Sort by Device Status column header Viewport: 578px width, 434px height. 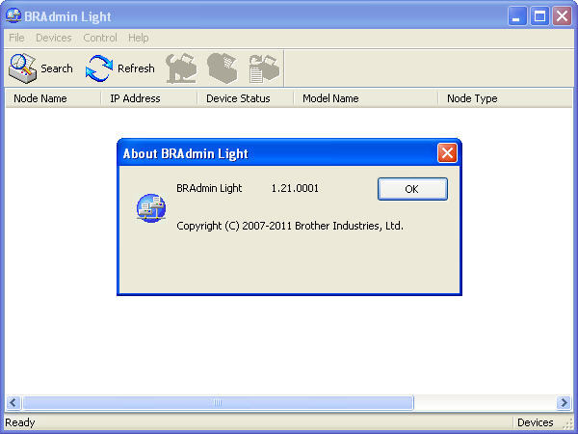point(245,98)
